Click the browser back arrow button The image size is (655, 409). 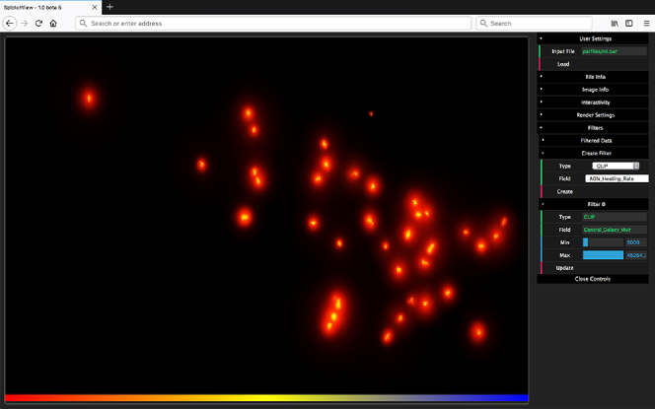pyautogui.click(x=10, y=23)
